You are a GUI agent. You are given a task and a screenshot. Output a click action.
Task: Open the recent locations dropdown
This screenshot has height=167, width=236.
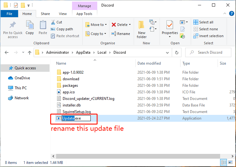pyautogui.click(x=23, y=52)
